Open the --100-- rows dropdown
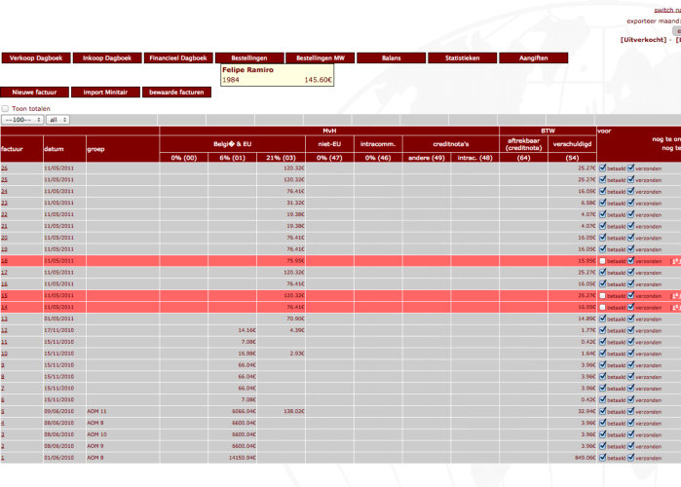This screenshot has width=681, height=487. [x=22, y=120]
